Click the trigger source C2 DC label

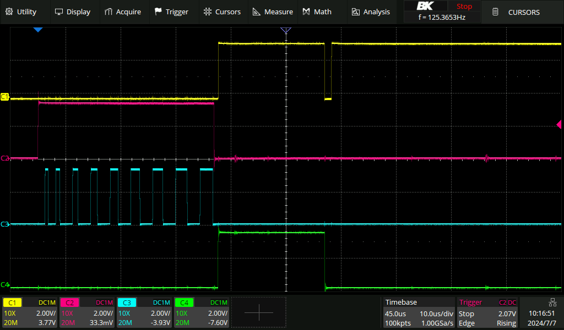tap(507, 302)
